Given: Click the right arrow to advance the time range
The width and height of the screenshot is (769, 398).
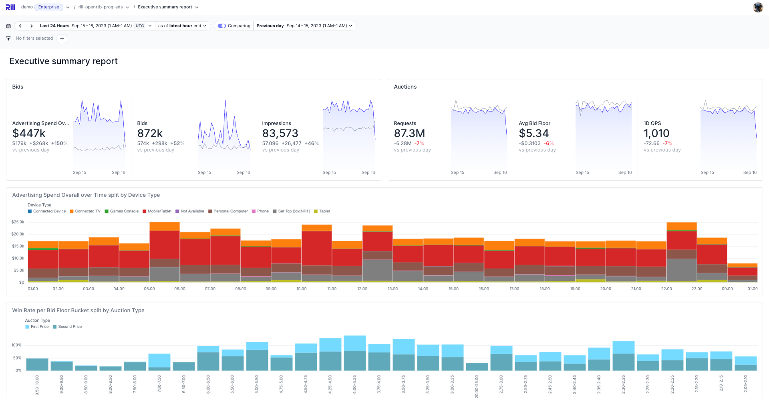Looking at the screenshot, I should tap(31, 26).
